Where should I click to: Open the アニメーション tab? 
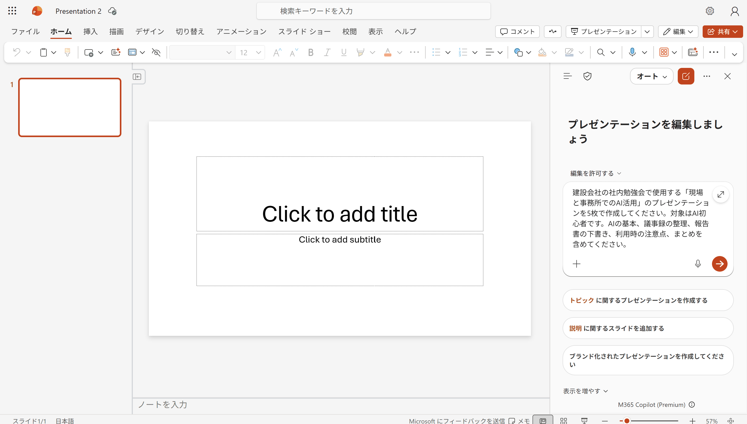tap(241, 31)
